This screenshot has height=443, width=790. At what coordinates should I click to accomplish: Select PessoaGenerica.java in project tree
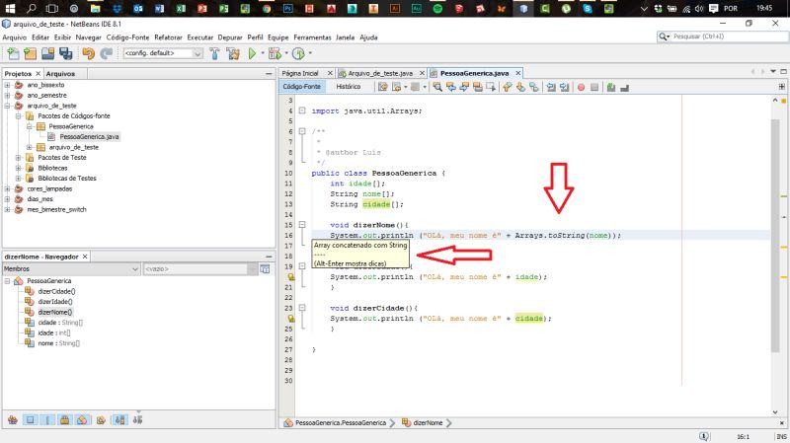tap(89, 137)
